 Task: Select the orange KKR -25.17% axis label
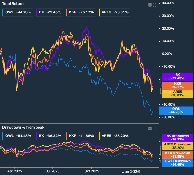pos(178,85)
